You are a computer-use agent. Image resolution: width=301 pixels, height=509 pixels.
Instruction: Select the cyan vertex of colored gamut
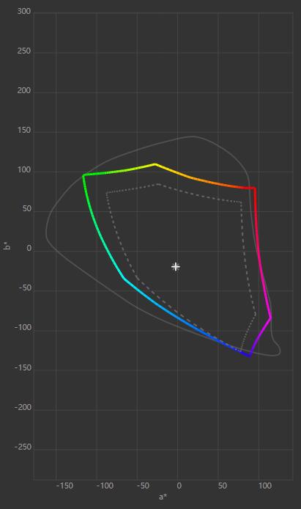[124, 278]
